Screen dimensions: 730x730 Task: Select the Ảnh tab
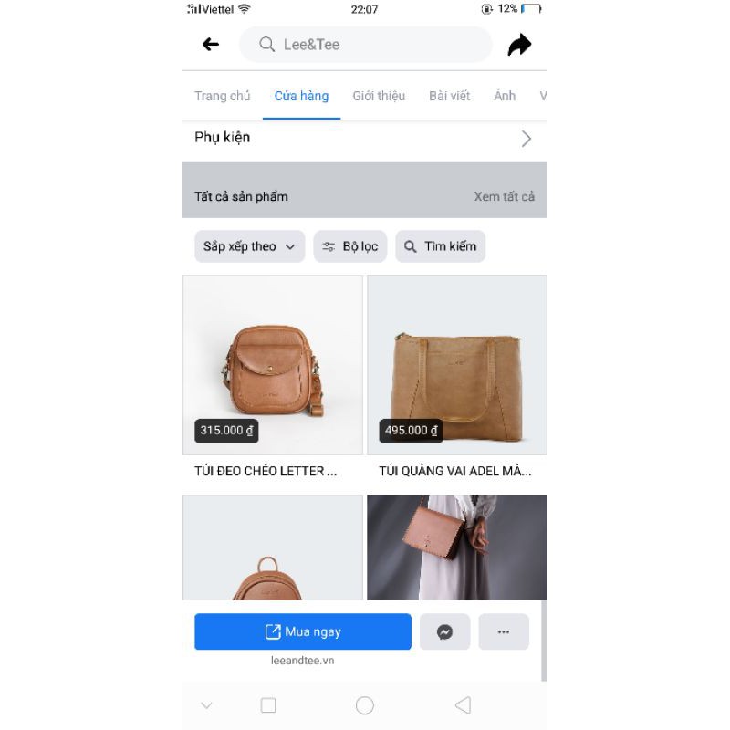[x=505, y=96]
